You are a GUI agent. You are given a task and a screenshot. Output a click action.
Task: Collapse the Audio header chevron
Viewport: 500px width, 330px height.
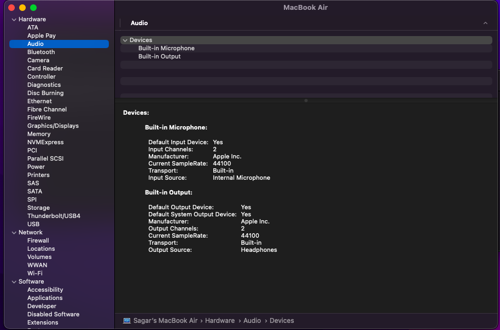[x=485, y=23]
